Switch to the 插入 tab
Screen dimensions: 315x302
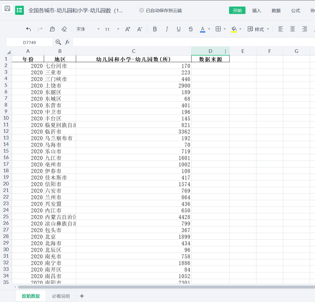click(x=256, y=11)
